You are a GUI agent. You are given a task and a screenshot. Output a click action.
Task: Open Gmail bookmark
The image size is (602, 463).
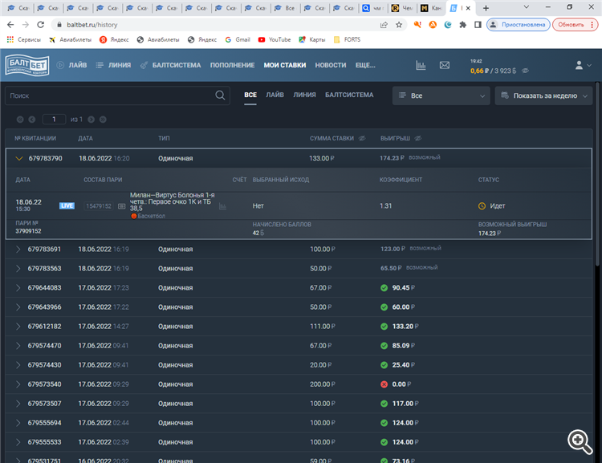click(x=238, y=39)
